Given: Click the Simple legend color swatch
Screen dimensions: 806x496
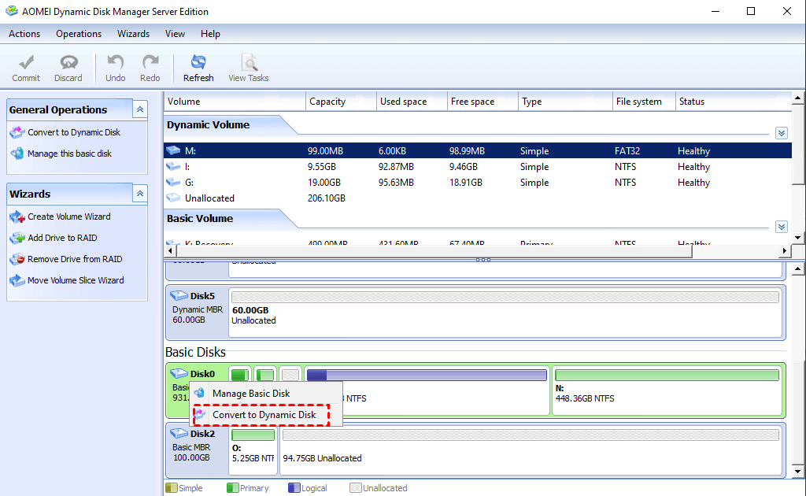Looking at the screenshot, I should (x=172, y=488).
